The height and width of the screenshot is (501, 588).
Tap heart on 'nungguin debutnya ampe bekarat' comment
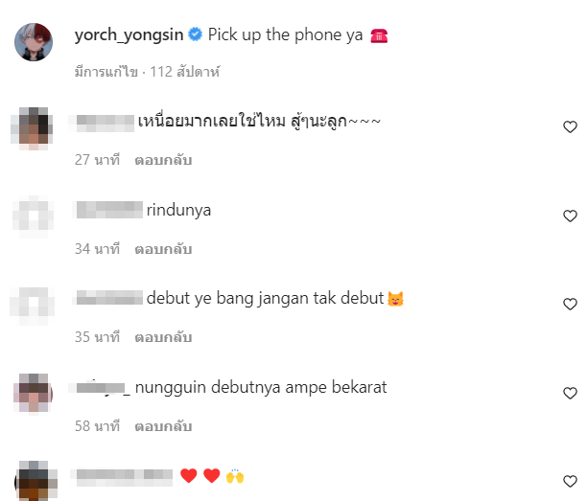570,393
